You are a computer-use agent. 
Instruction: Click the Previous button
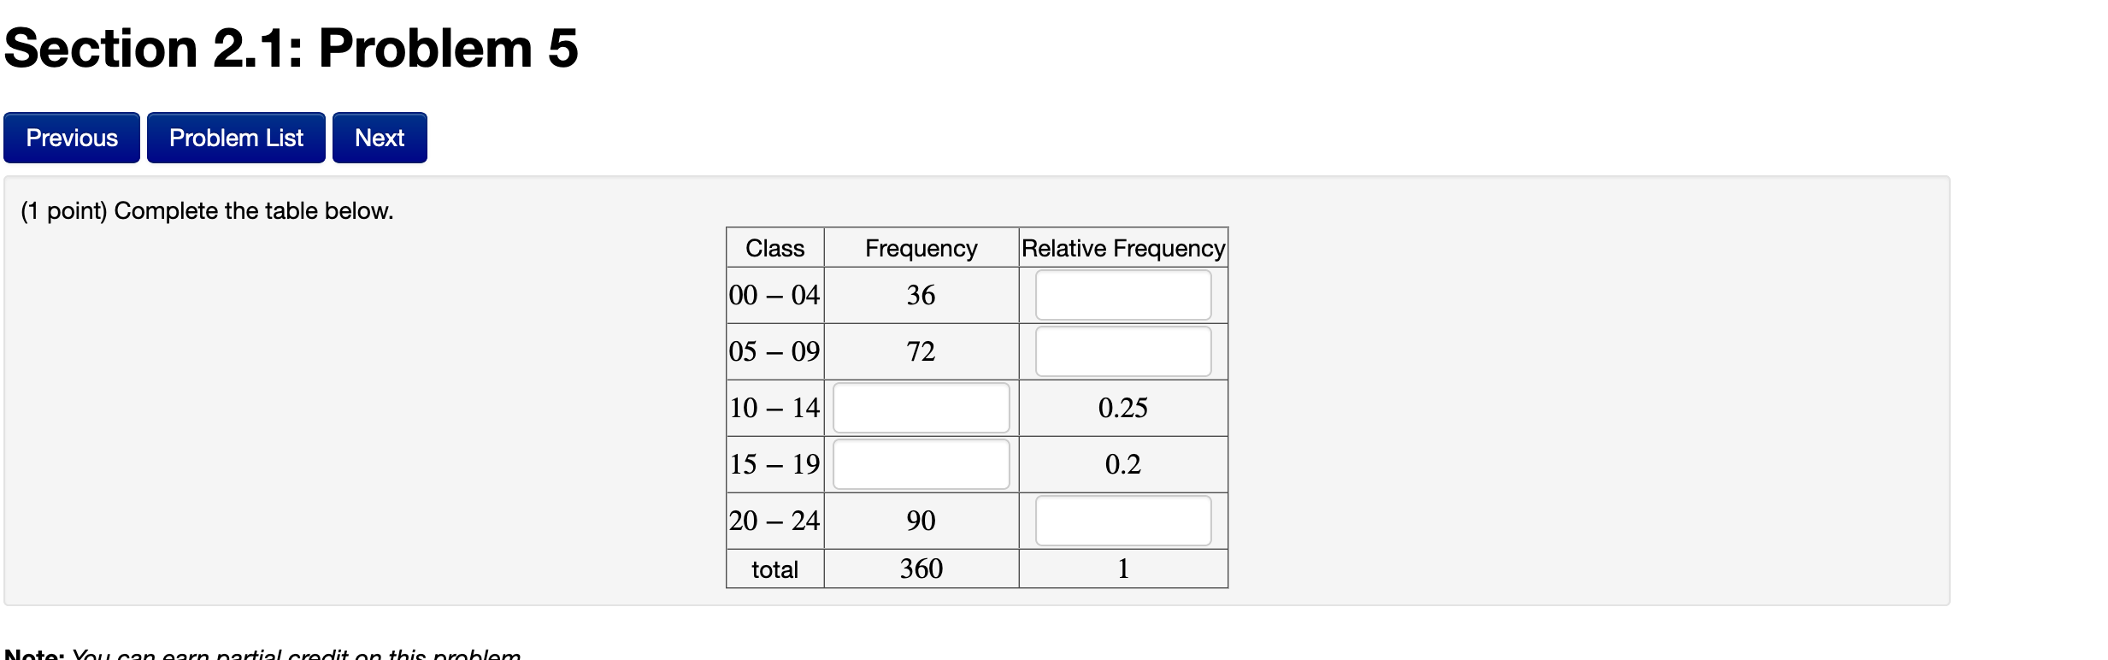(71, 137)
